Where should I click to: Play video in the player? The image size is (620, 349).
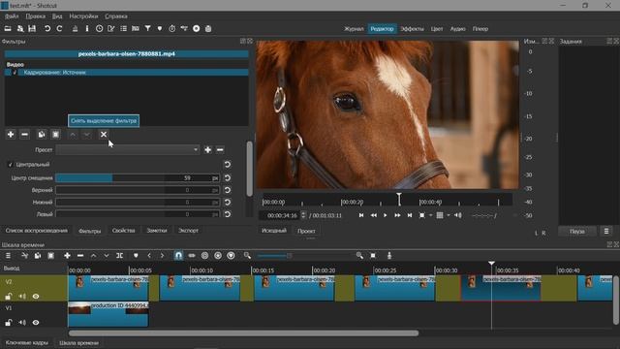(x=386, y=215)
